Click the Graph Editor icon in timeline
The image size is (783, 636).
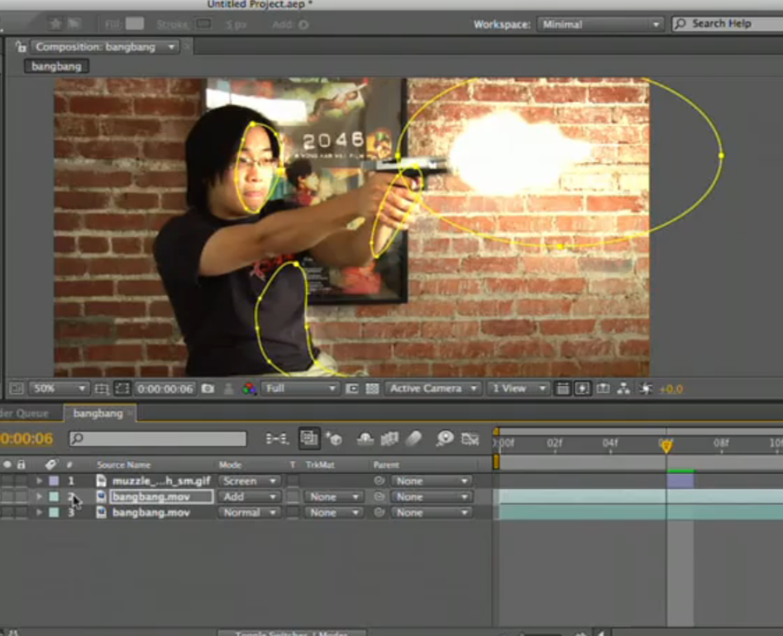[x=470, y=439]
